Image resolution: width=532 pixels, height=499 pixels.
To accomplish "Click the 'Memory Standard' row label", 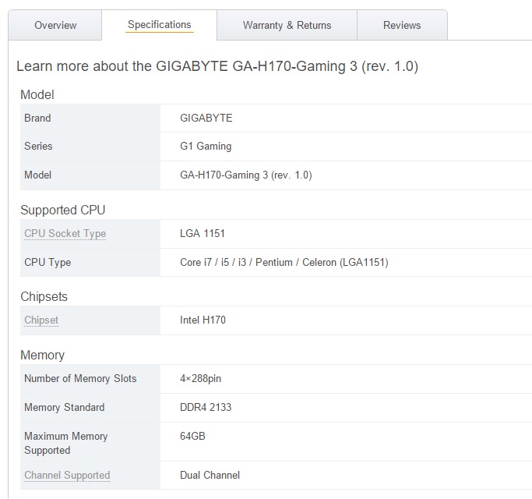I will coord(65,407).
